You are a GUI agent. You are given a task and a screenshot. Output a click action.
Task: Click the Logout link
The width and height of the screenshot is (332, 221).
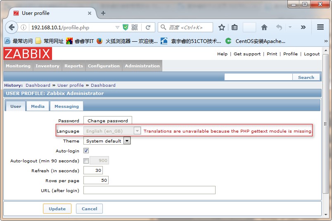click(312, 54)
